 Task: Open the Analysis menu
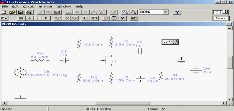pyautogui.click(x=46, y=7)
